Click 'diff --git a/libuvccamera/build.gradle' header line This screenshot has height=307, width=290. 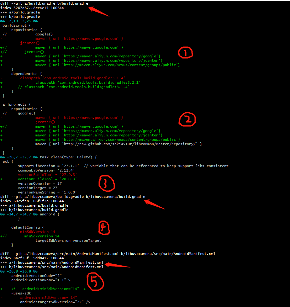(73, 197)
